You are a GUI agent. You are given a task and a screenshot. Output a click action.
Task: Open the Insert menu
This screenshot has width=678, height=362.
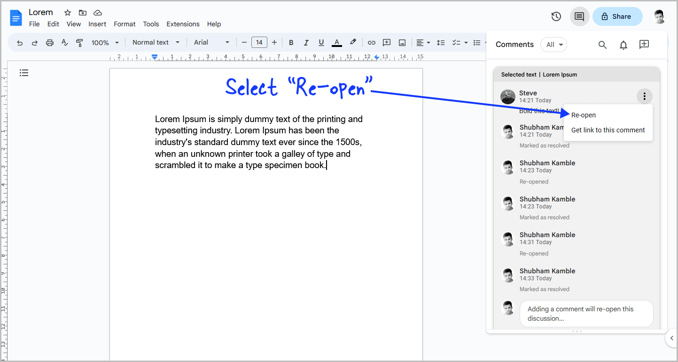(97, 24)
